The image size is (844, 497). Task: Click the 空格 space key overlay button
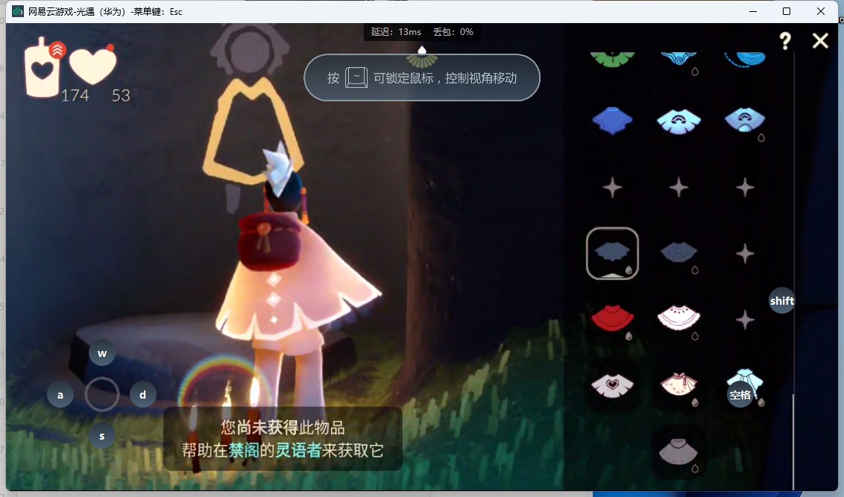(x=740, y=394)
